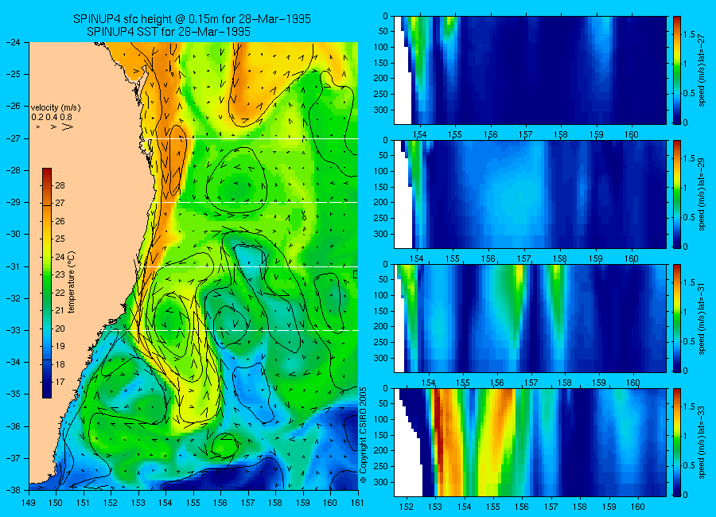The image size is (716, 517).
Task: Click the 152 longitude label under lat=-33 panel
Action: (x=406, y=507)
